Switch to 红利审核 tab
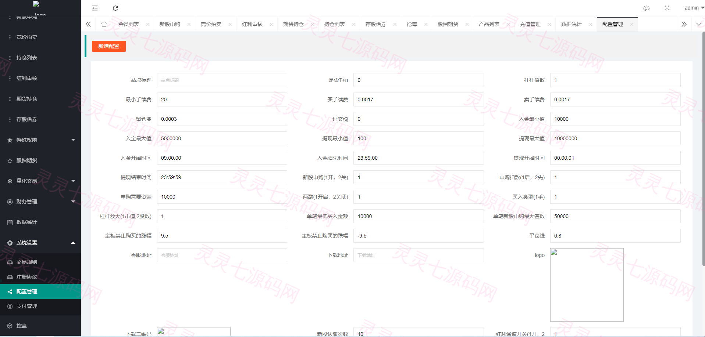Image resolution: width=705 pixels, height=337 pixels. (x=252, y=24)
